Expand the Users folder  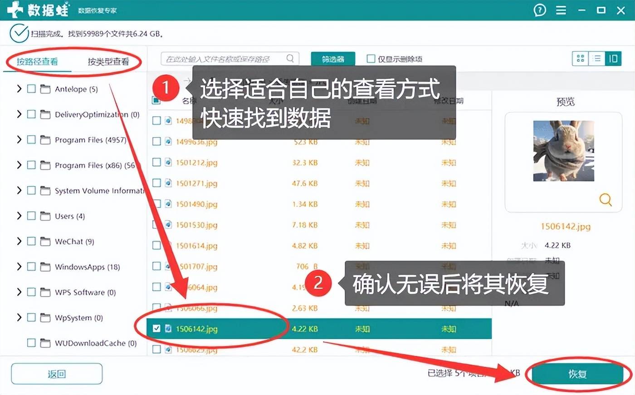19,216
